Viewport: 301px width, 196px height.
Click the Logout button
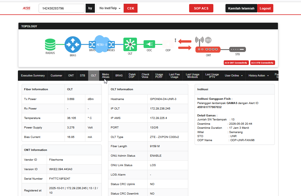click(265, 8)
